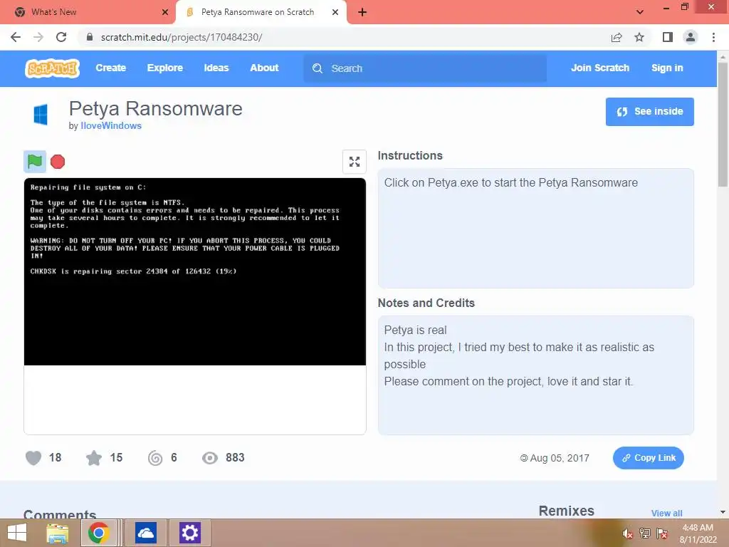Bookmark this tab with the star
Viewport: 729px width, 547px height.
coord(639,37)
